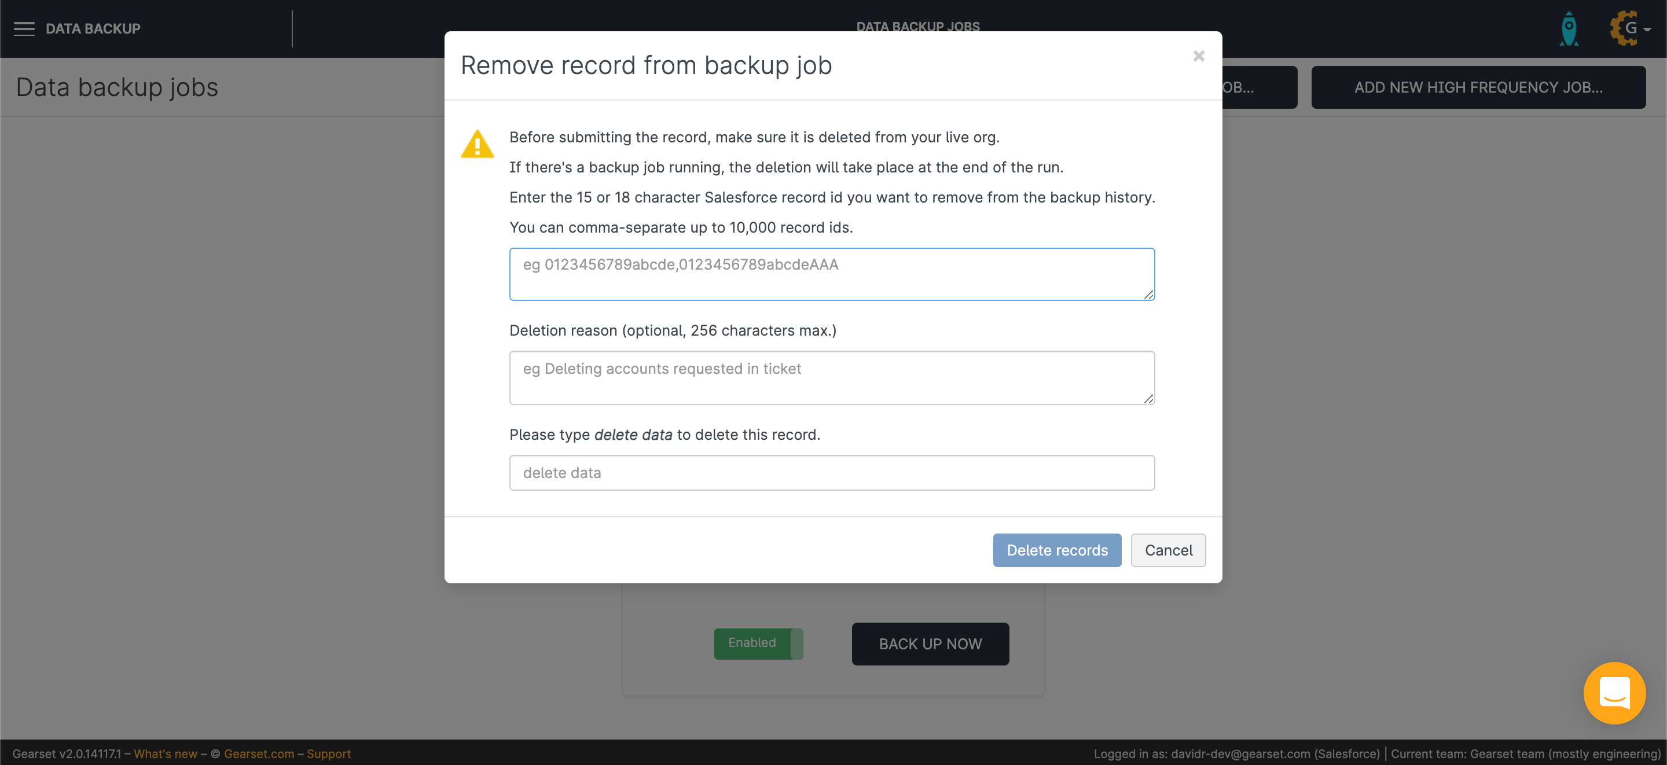1667x765 pixels.
Task: Toggle the Enabled backup job switch
Action: pyautogui.click(x=758, y=643)
